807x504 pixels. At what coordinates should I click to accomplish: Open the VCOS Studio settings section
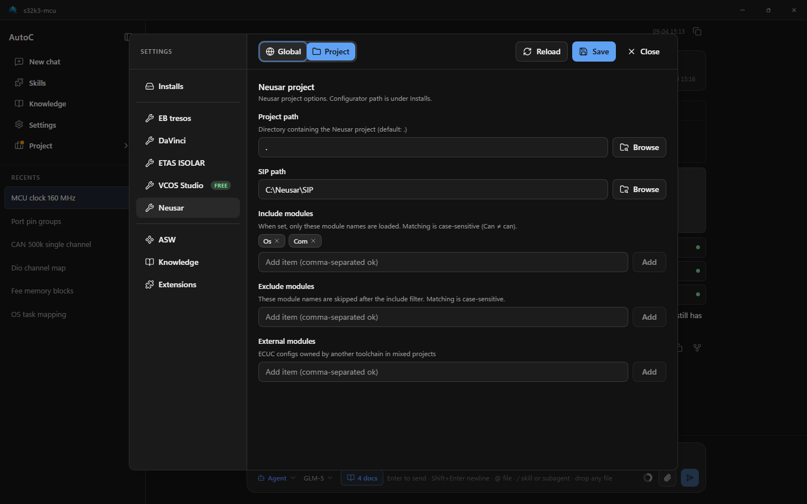point(188,185)
